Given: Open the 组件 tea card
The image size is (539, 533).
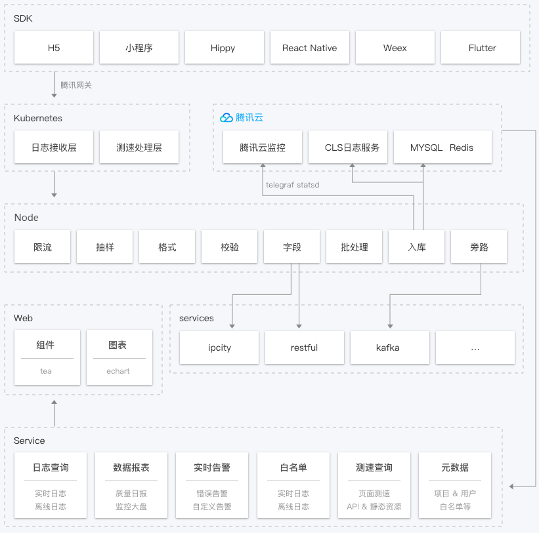Looking at the screenshot, I should click(x=47, y=357).
